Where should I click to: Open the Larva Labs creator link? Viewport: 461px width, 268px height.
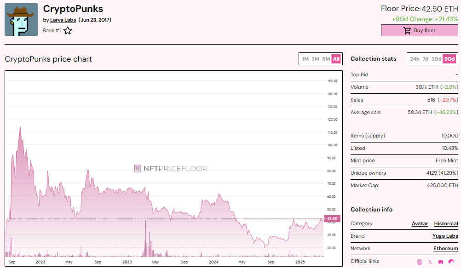coord(63,20)
